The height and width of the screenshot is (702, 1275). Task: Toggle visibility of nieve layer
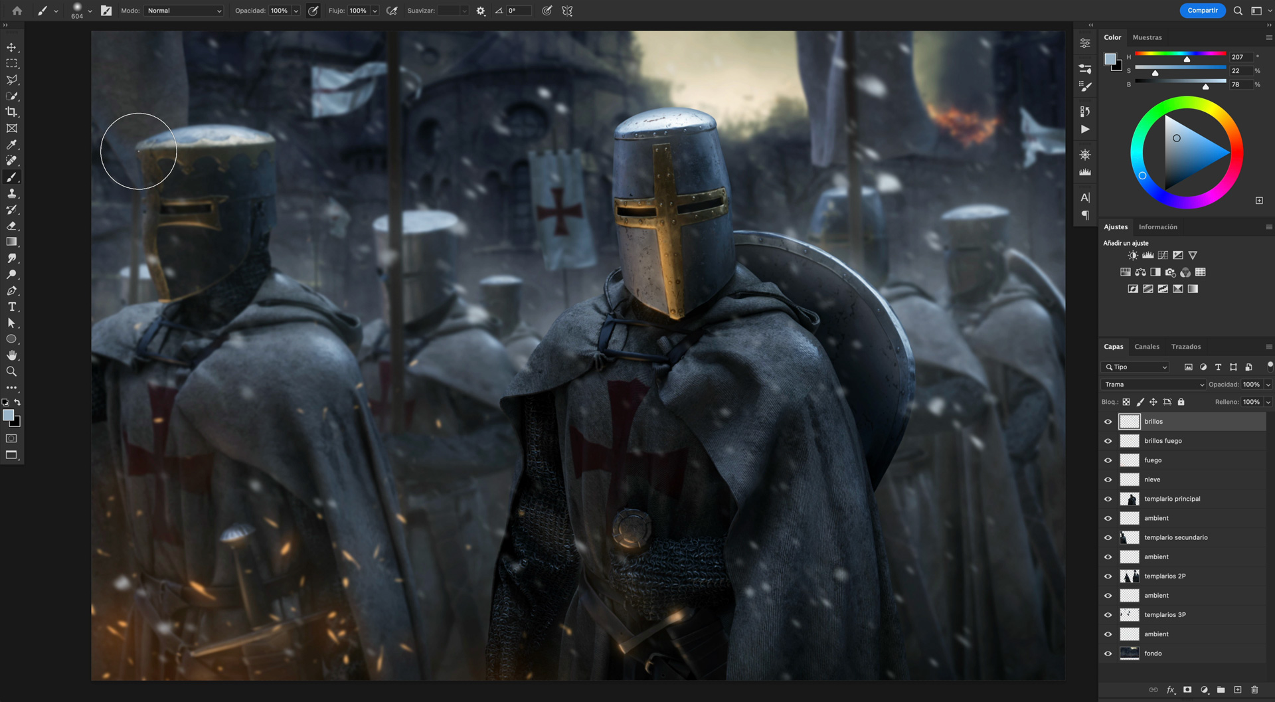tap(1108, 480)
